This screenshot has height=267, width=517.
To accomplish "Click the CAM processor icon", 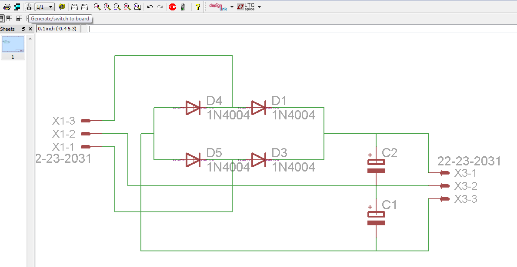I will tap(17, 7).
